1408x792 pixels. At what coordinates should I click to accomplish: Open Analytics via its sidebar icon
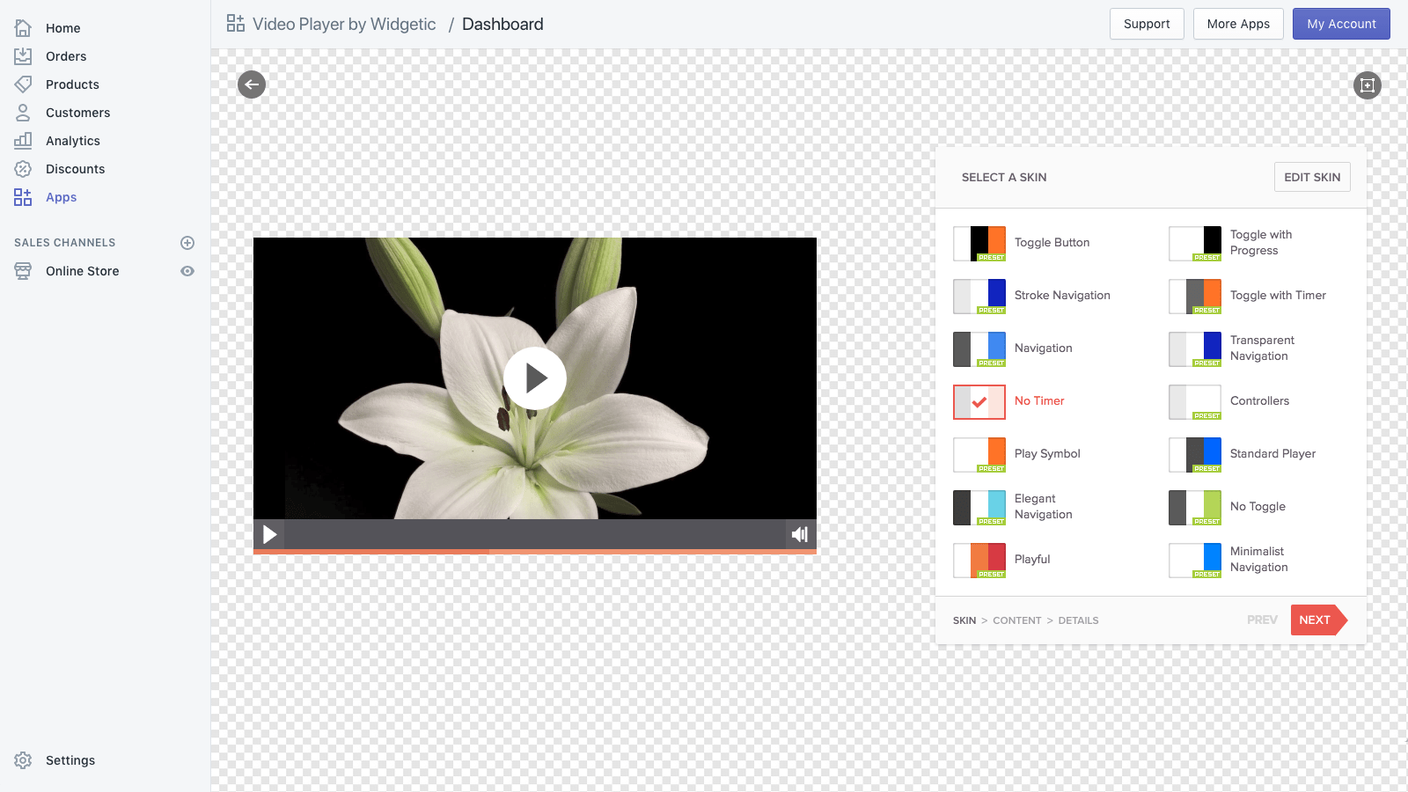(23, 140)
